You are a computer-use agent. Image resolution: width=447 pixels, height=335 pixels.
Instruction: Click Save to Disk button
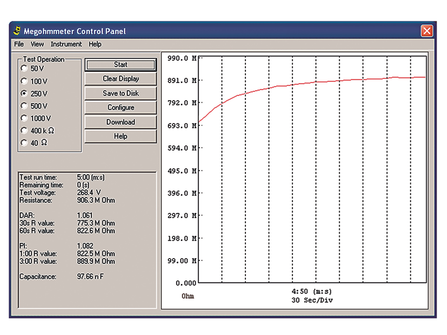121,93
